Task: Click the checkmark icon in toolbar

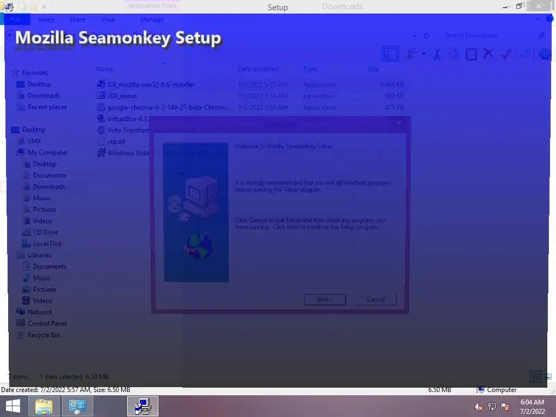Action: tap(506, 54)
